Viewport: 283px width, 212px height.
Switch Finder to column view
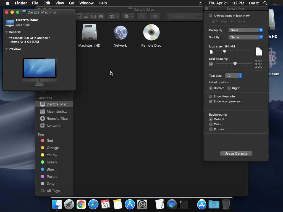93,16
